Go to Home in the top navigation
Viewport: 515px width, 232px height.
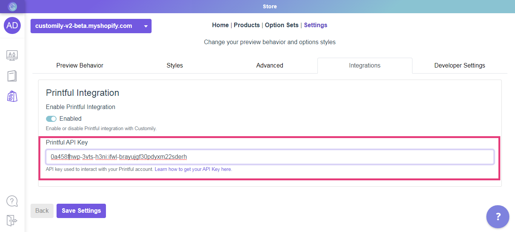(220, 25)
